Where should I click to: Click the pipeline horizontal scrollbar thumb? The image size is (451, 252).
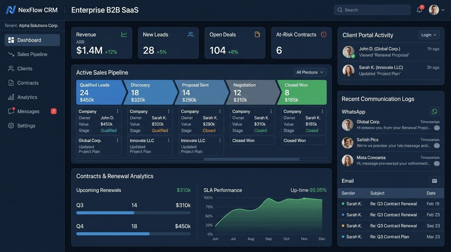point(251,159)
